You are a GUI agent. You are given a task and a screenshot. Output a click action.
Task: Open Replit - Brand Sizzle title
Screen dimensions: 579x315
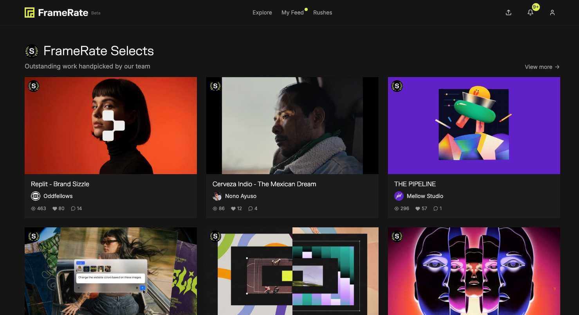[60, 184]
